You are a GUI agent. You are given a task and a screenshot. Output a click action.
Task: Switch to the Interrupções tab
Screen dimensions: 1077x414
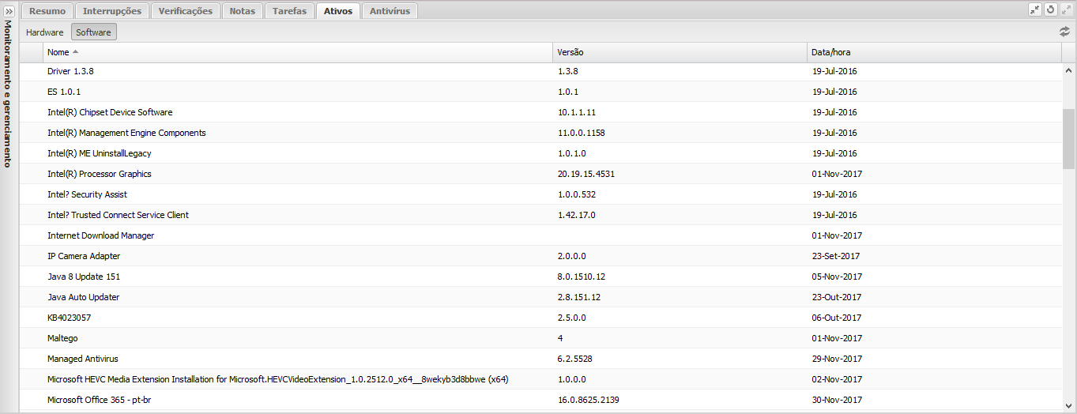click(x=112, y=11)
